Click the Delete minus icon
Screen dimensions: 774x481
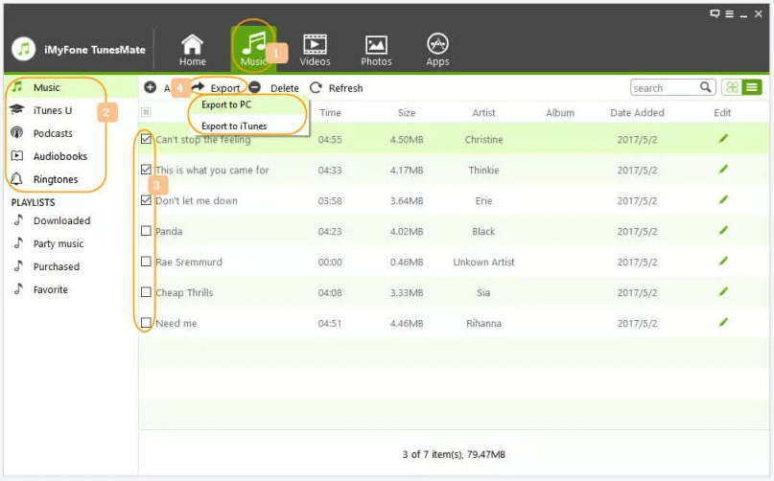[255, 87]
